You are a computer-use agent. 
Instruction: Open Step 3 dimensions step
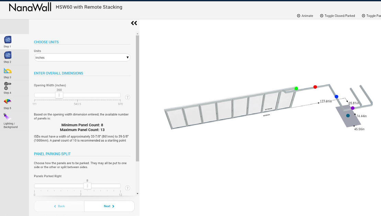(7, 71)
